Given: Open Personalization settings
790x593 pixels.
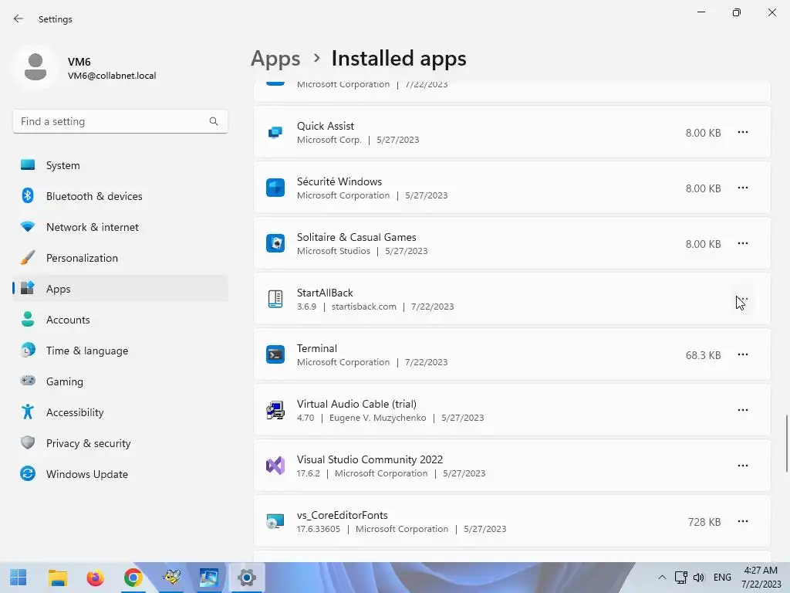Looking at the screenshot, I should click(x=120, y=258).
